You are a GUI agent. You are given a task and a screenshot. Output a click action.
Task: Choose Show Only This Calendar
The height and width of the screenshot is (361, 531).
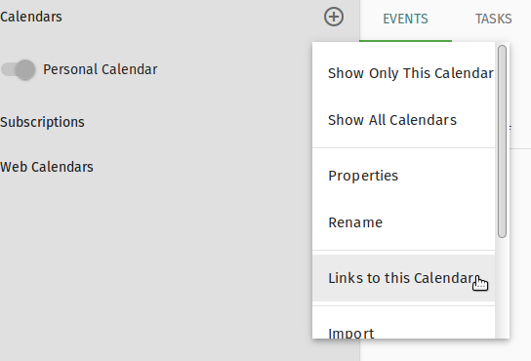click(x=404, y=73)
